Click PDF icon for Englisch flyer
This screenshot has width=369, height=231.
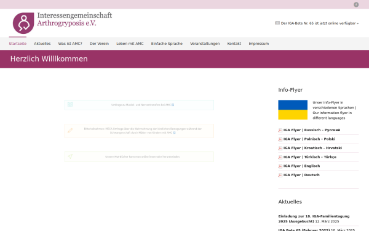(280, 166)
